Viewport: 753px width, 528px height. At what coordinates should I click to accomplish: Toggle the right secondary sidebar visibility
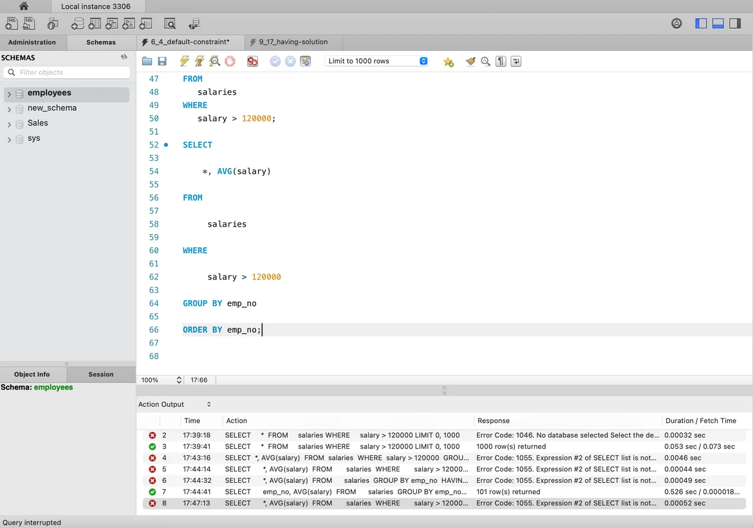tap(734, 24)
